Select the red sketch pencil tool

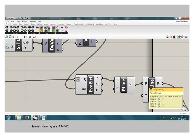pyautogui.click(x=35, y=37)
